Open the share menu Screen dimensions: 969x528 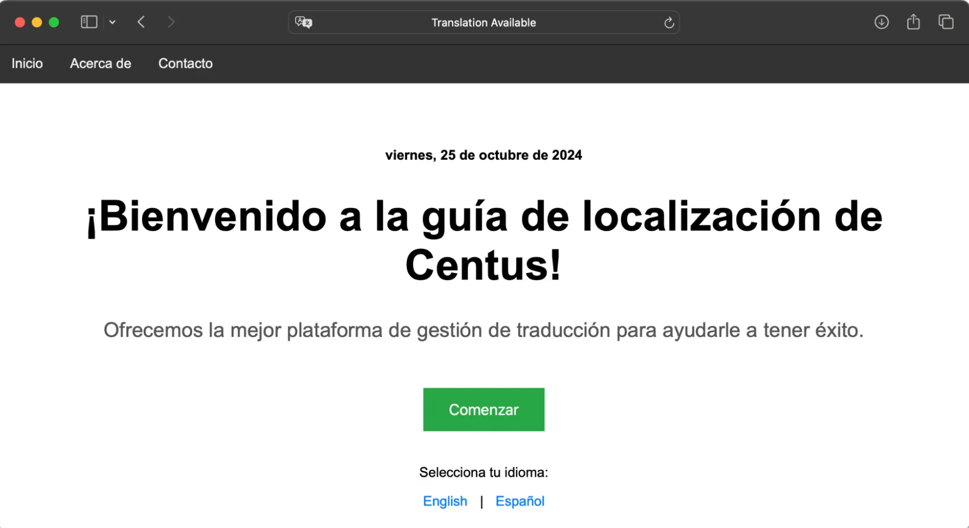click(913, 22)
